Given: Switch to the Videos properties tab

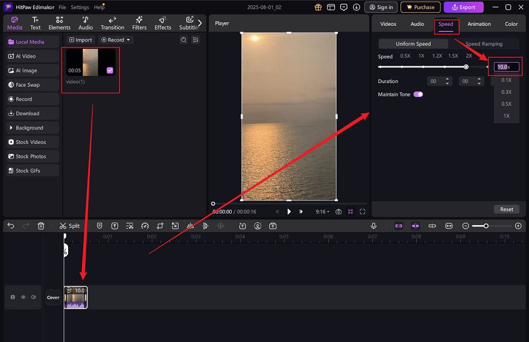Looking at the screenshot, I should (x=388, y=24).
